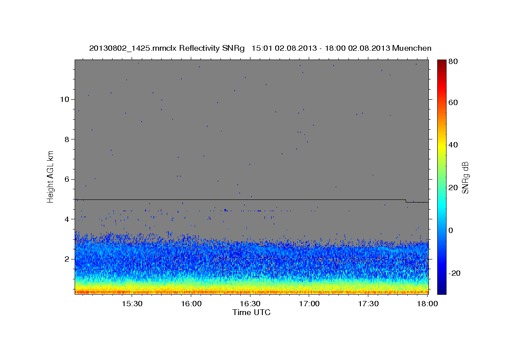Click the 'SNRg dB' colorbar label
Screen dimensions: 530x353
465,177
